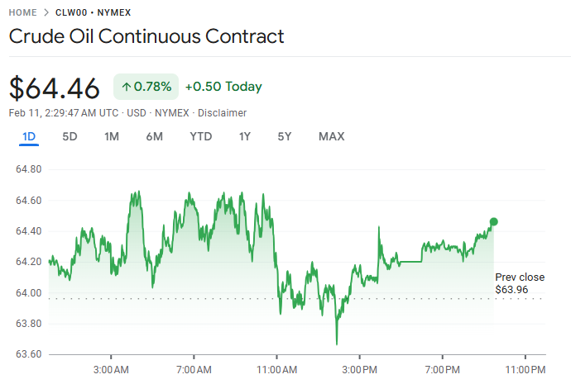Click the +0.50 Today change text
Viewport: 571px width, 384px height.
(x=223, y=87)
